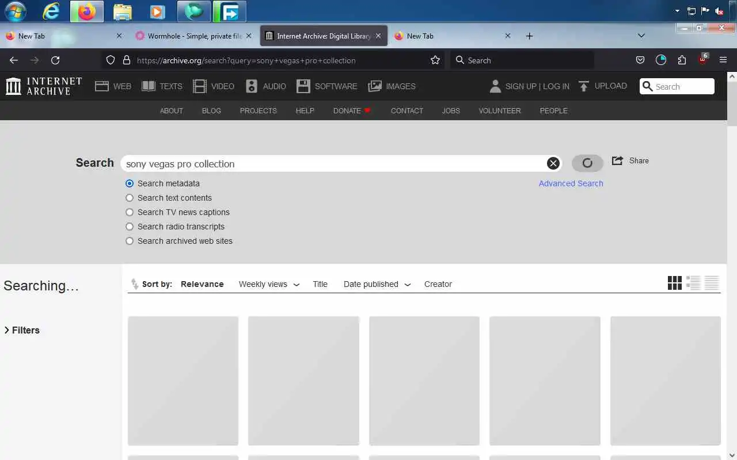Screen dimensions: 737x460
Task: Click the Donate link
Action: [x=352, y=110]
